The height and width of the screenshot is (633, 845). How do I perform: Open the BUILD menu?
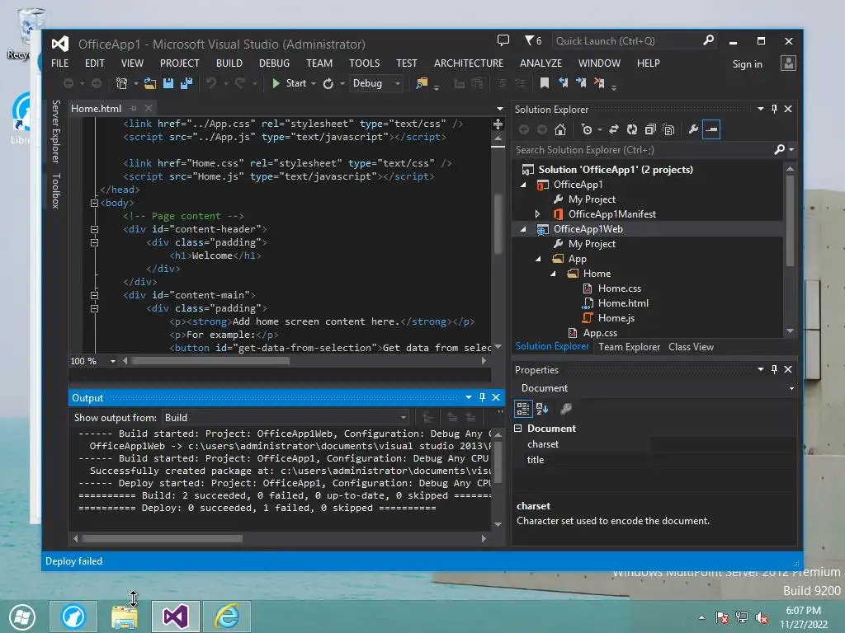point(229,63)
